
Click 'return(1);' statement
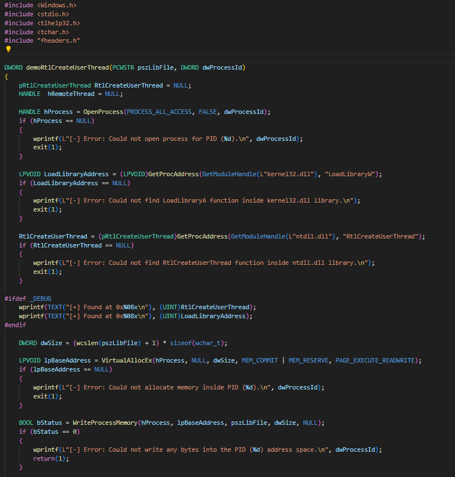point(51,458)
